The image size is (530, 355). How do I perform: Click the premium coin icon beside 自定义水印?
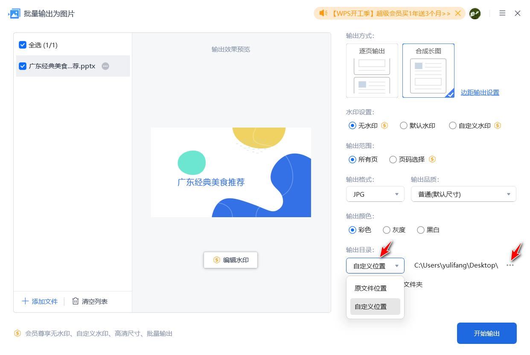(x=498, y=125)
